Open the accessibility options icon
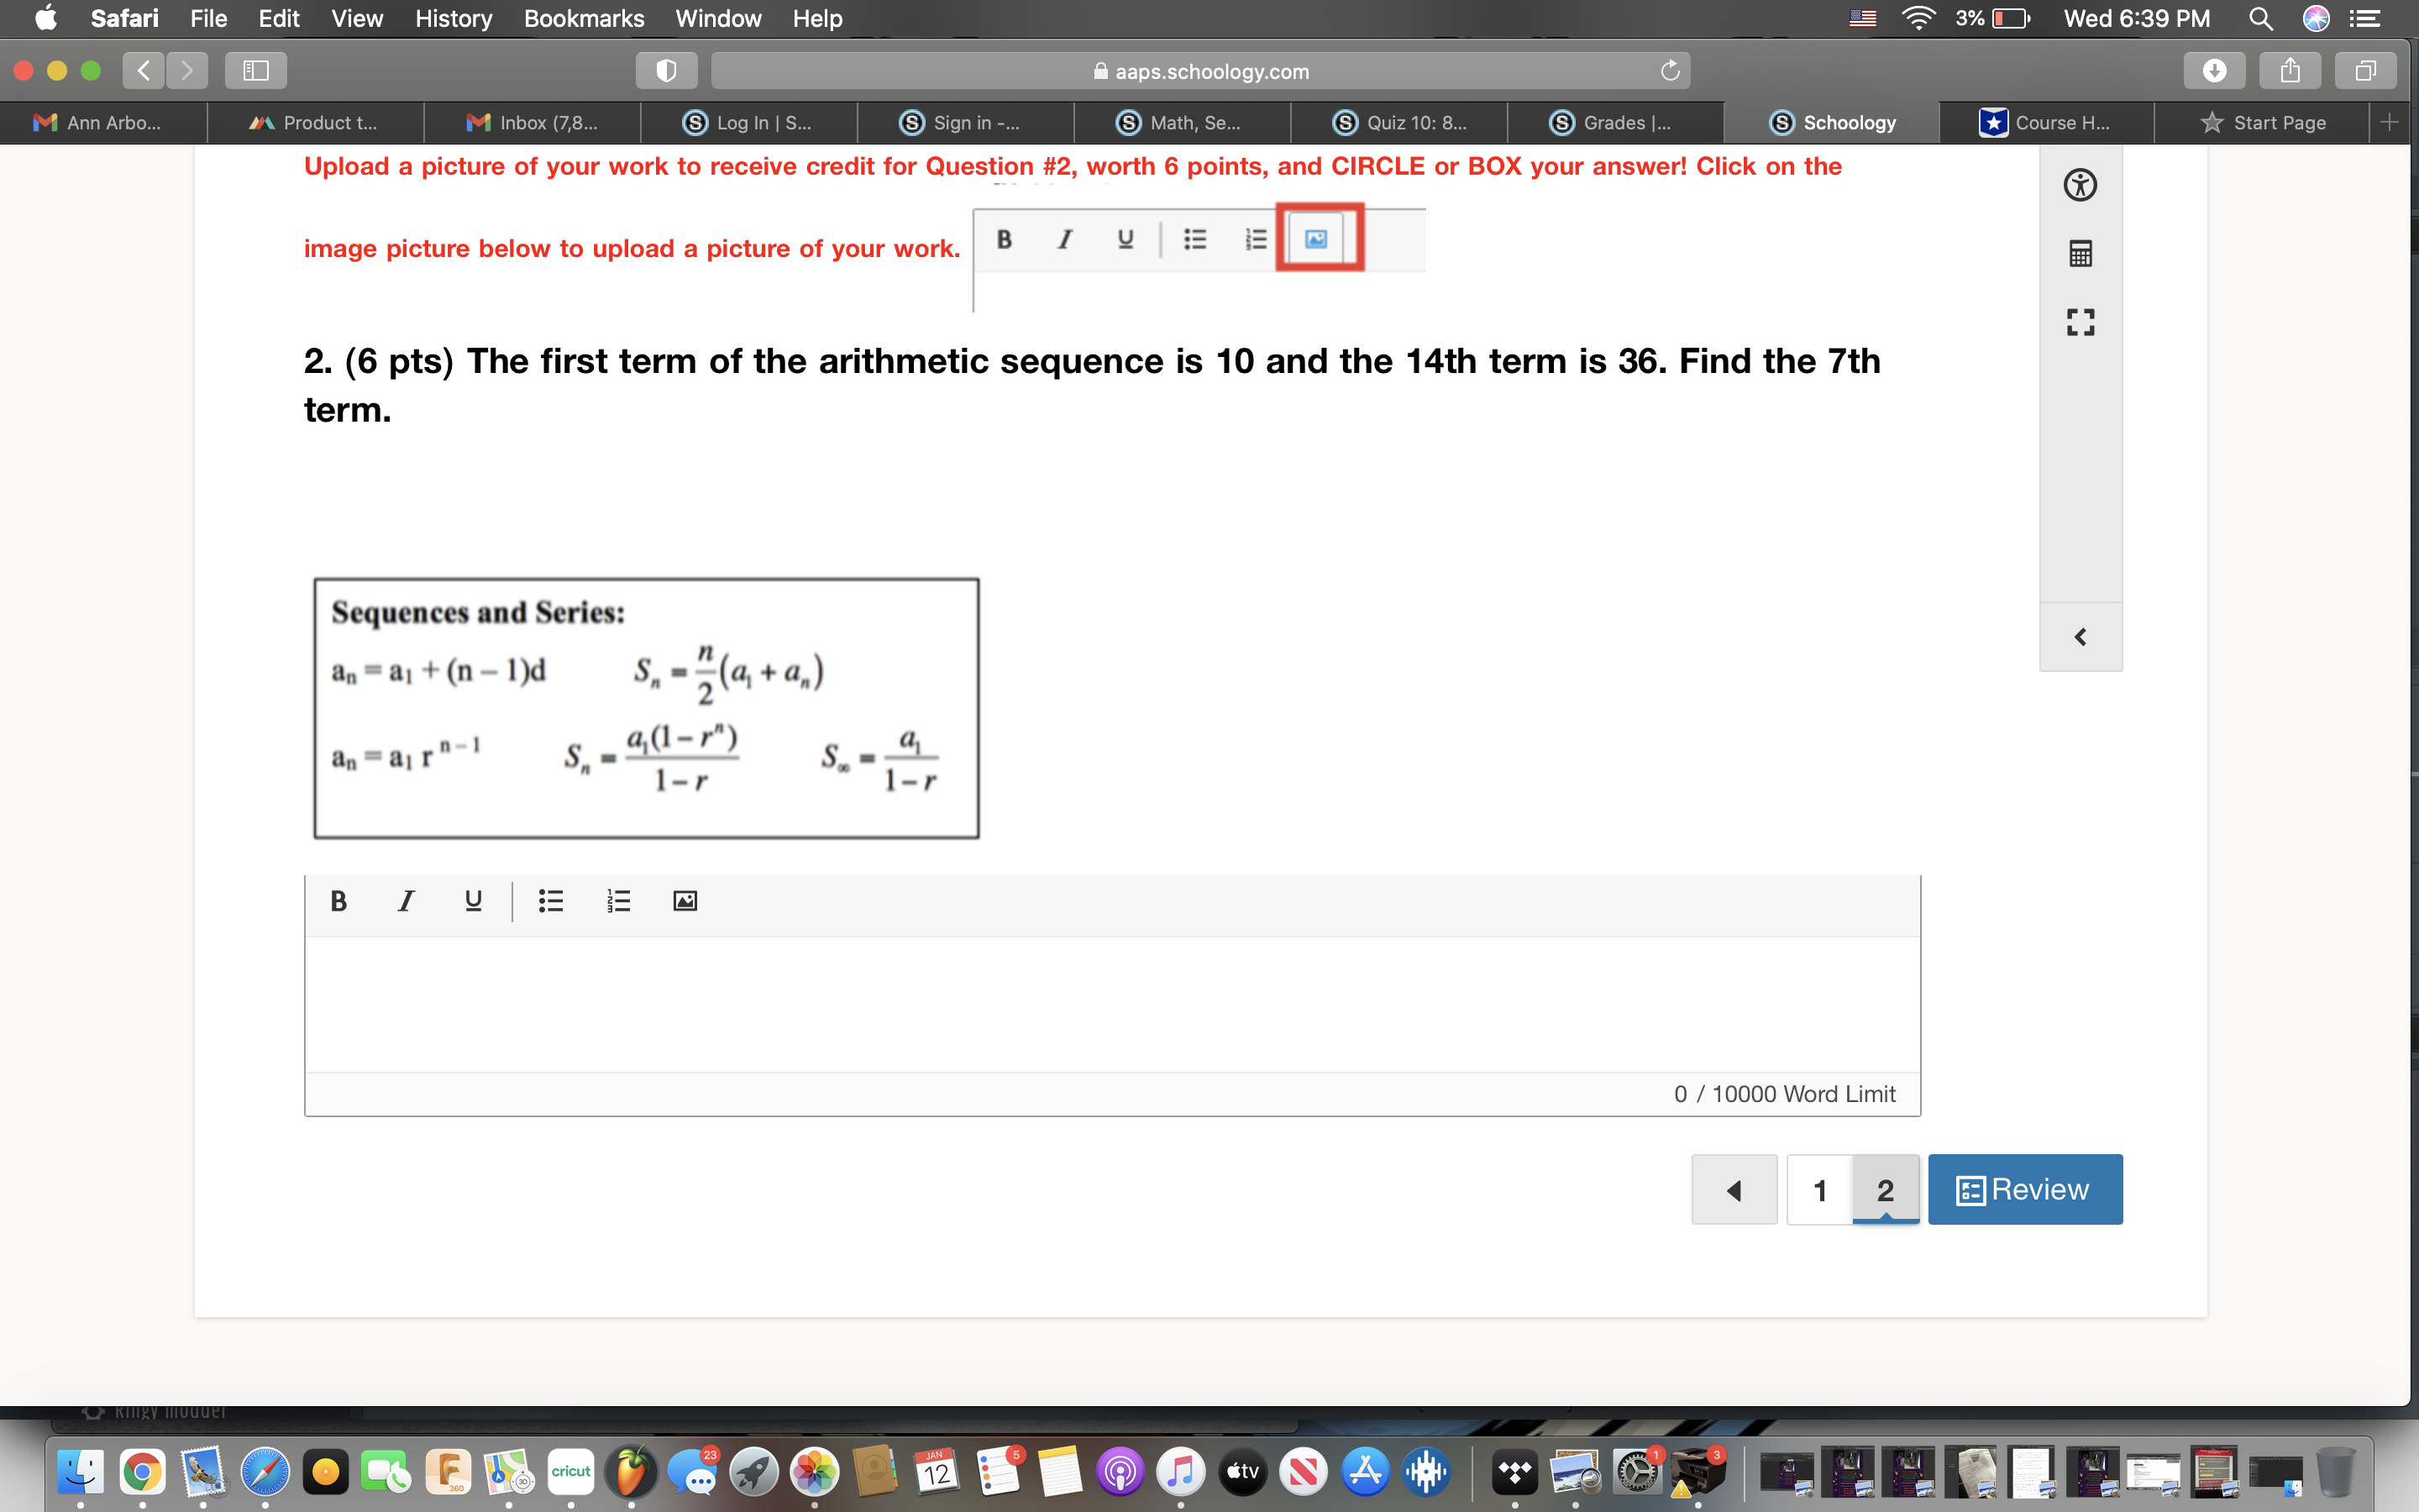The height and width of the screenshot is (1512, 2419). pyautogui.click(x=2081, y=185)
